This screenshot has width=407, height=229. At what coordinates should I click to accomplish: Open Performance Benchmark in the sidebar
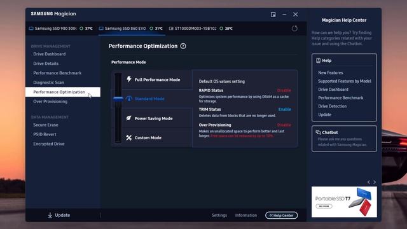click(57, 73)
